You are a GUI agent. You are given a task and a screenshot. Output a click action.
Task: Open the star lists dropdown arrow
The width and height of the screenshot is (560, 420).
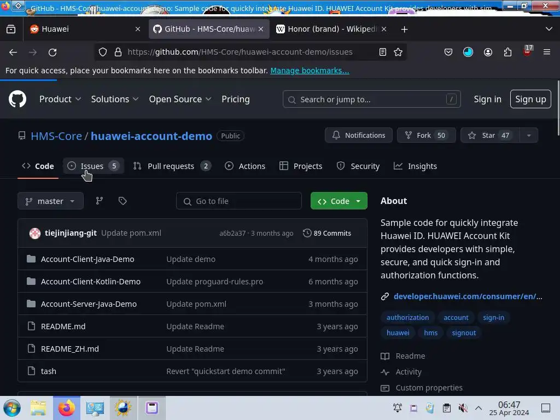tap(529, 136)
